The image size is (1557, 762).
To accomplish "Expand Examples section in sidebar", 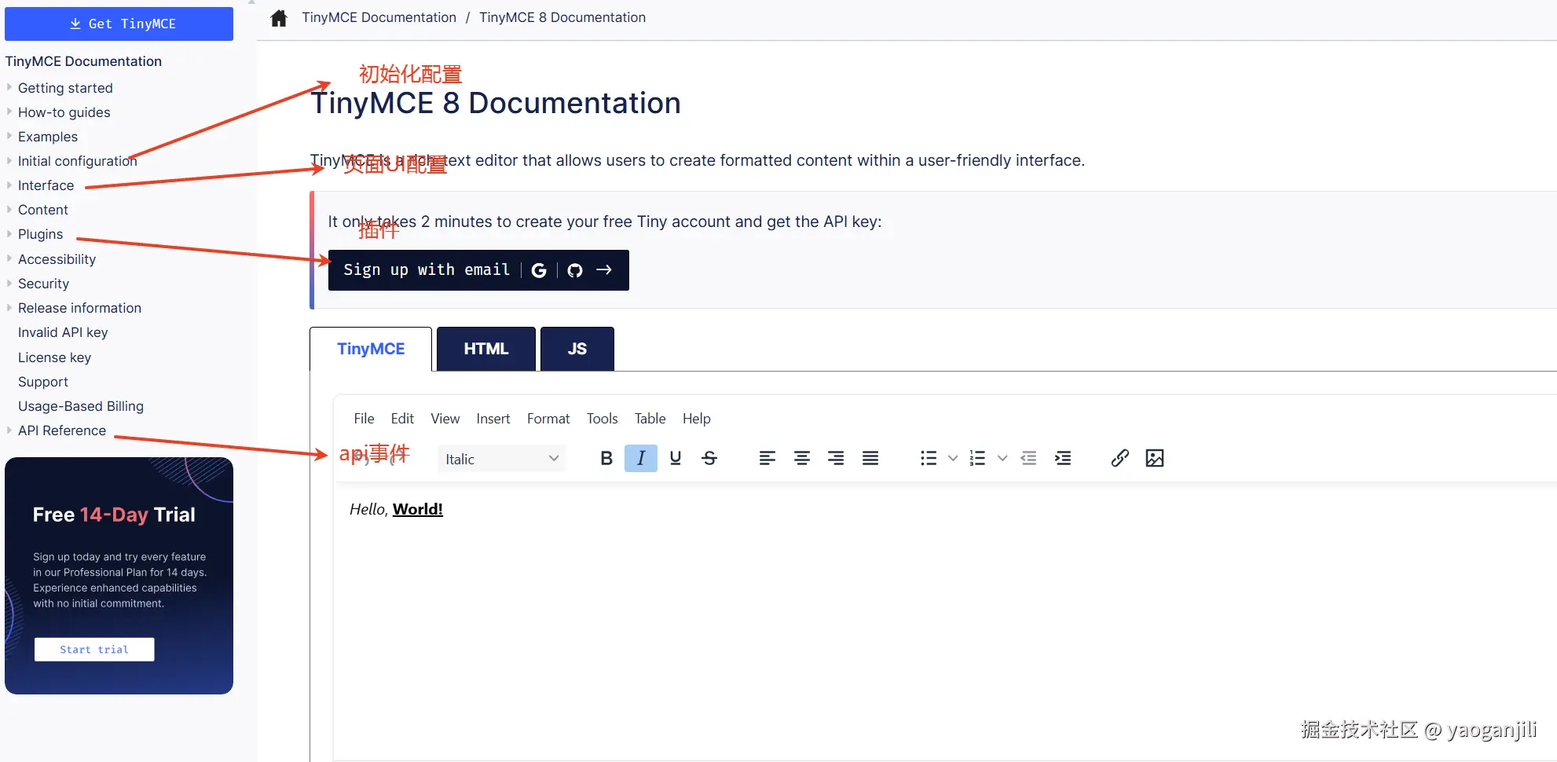I will [9, 136].
